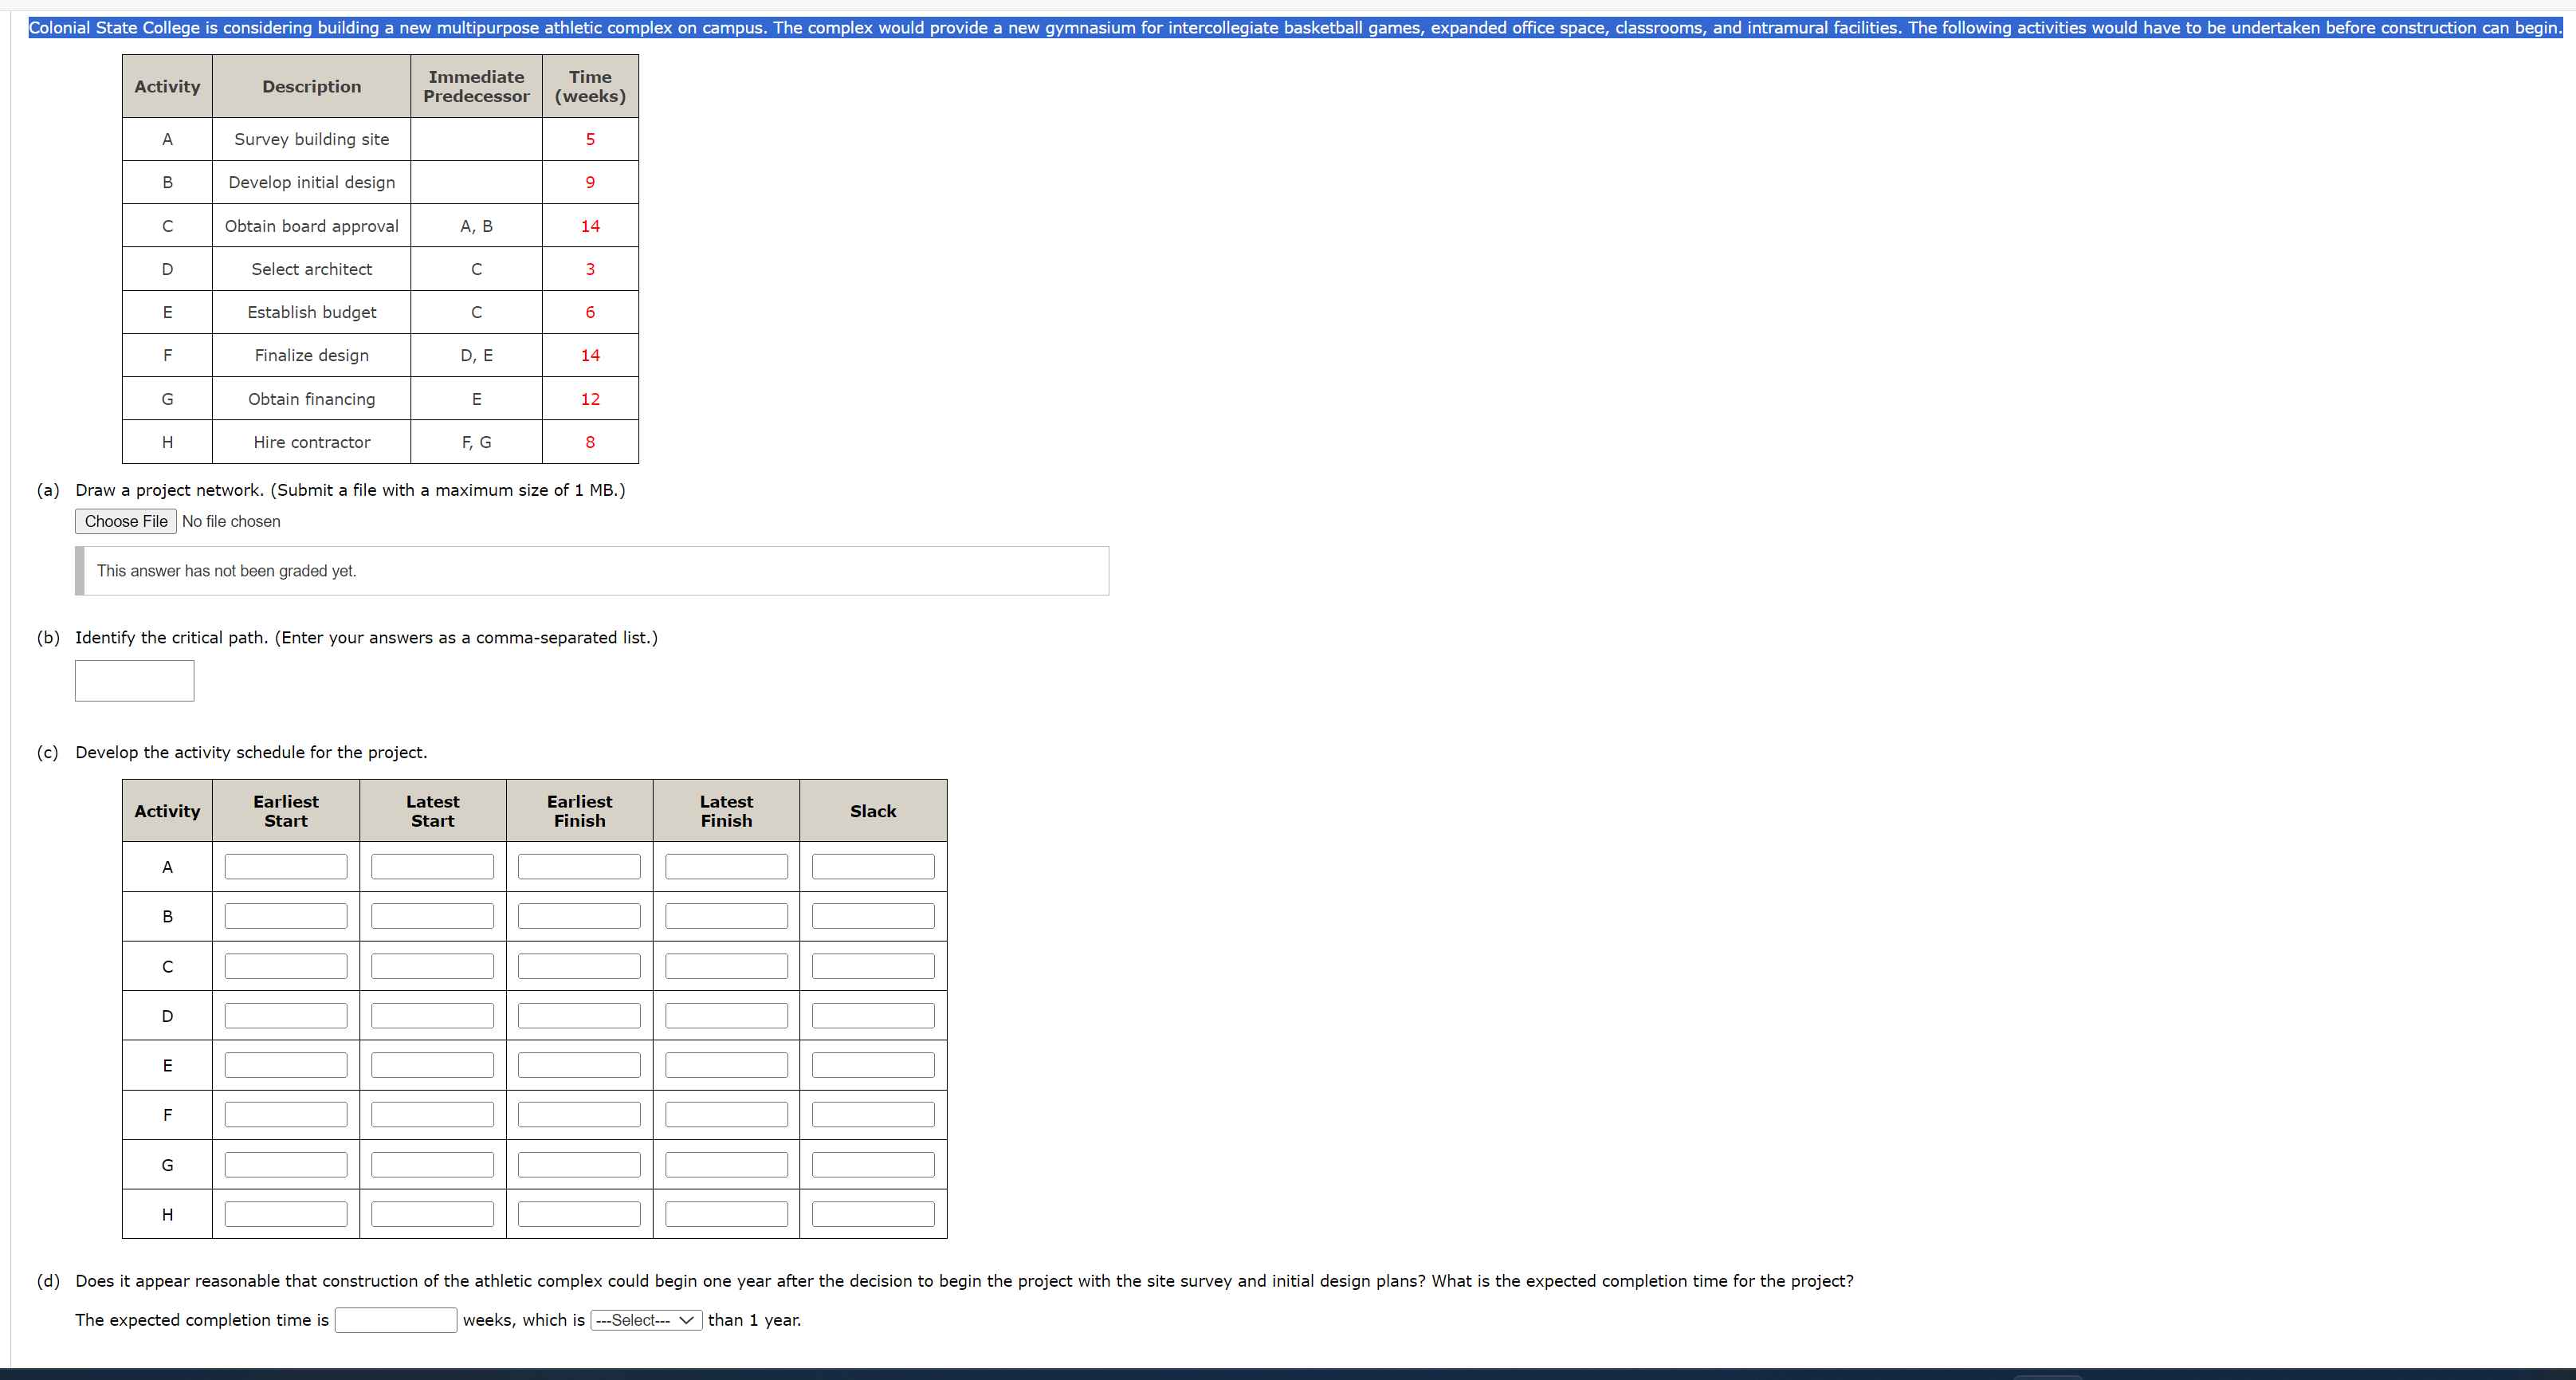
Task: Click Earliest Start field for activity D
Action: [x=286, y=1015]
